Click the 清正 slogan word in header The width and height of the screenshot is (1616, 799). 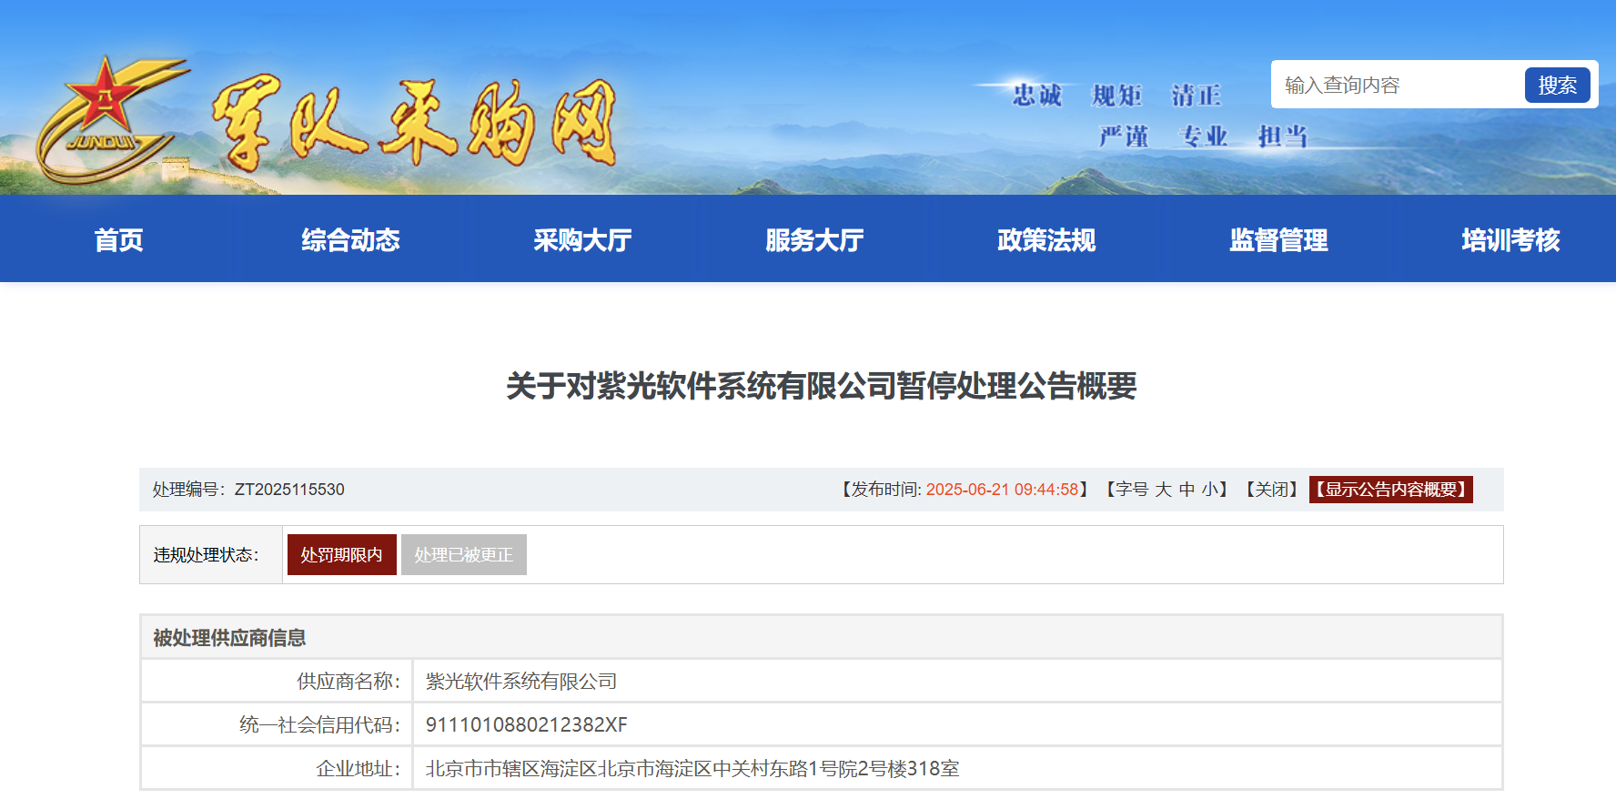tap(1197, 96)
